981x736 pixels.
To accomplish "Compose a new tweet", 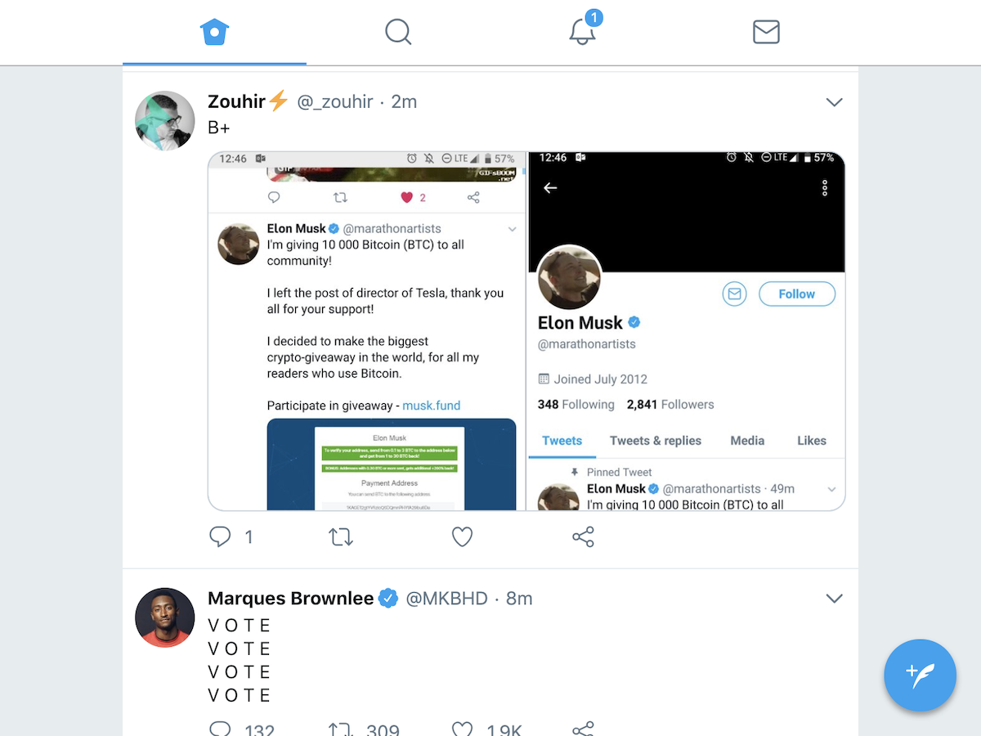I will [920, 675].
